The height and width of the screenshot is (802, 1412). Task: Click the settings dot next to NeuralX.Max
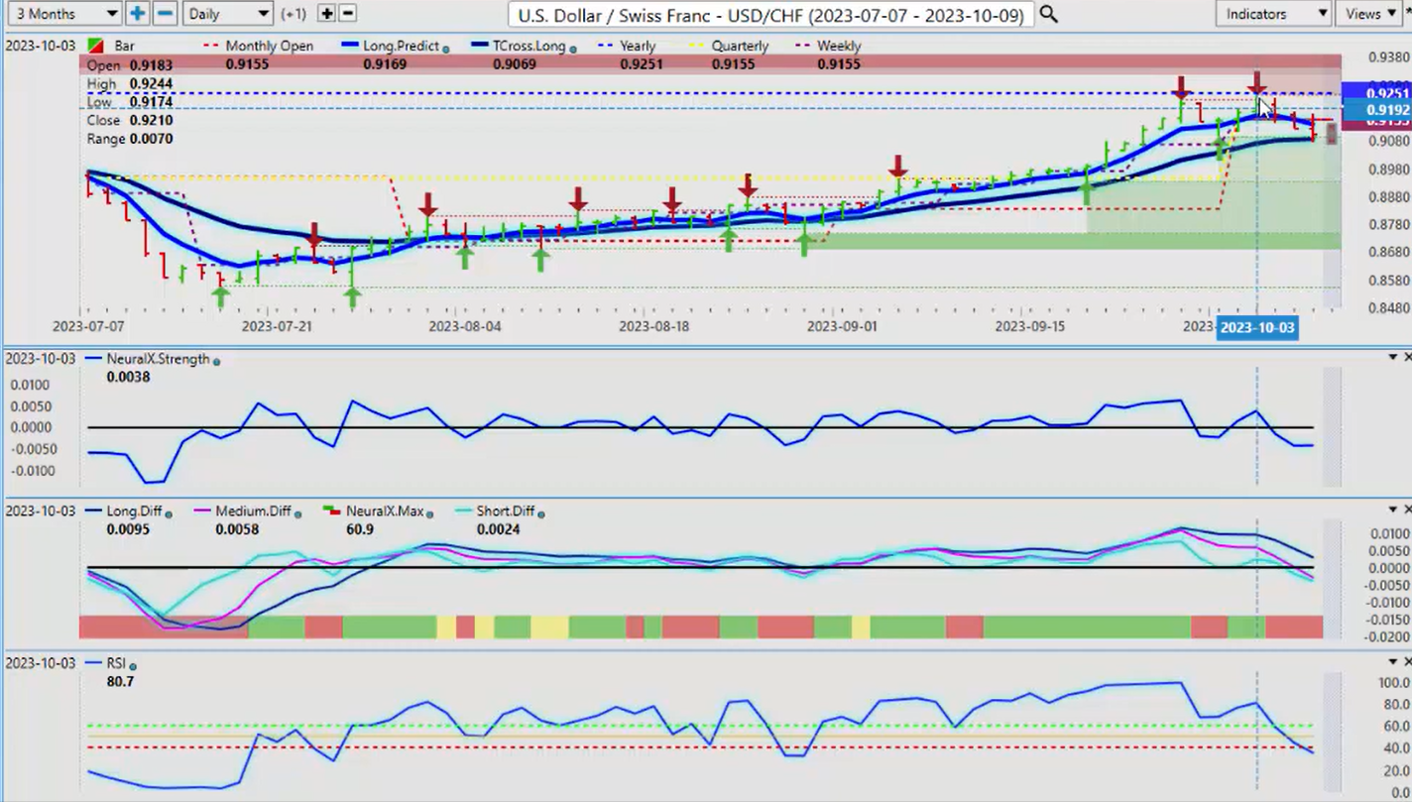(430, 513)
